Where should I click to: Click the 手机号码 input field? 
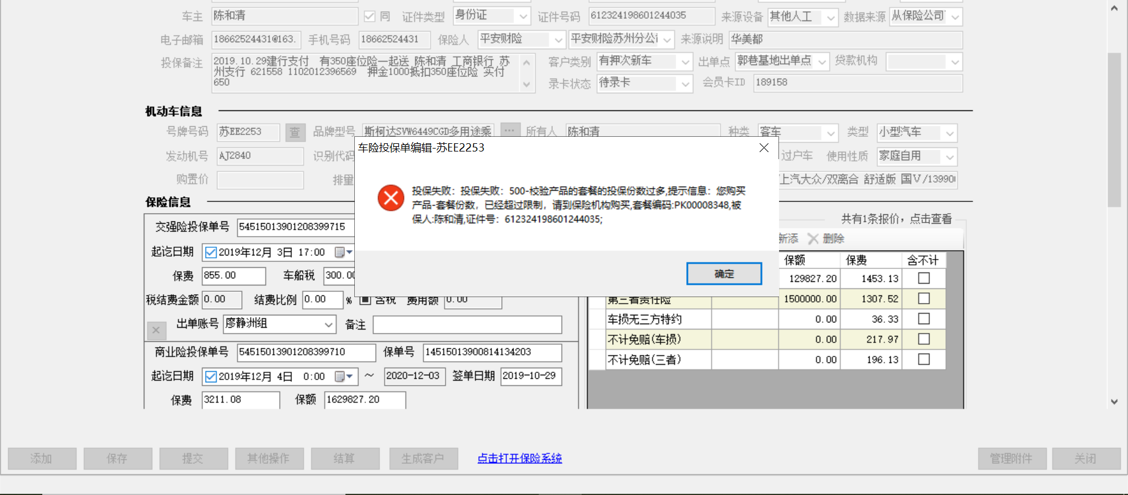click(x=394, y=39)
